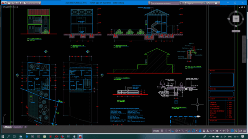Open the Help question mark icon
This screenshot has height=139, width=248.
(216, 3)
